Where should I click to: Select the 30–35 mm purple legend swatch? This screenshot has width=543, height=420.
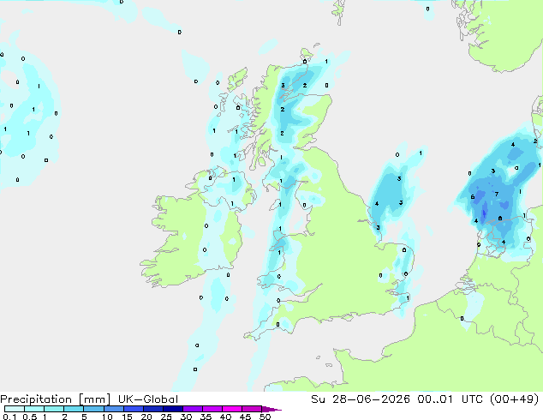coord(192,409)
